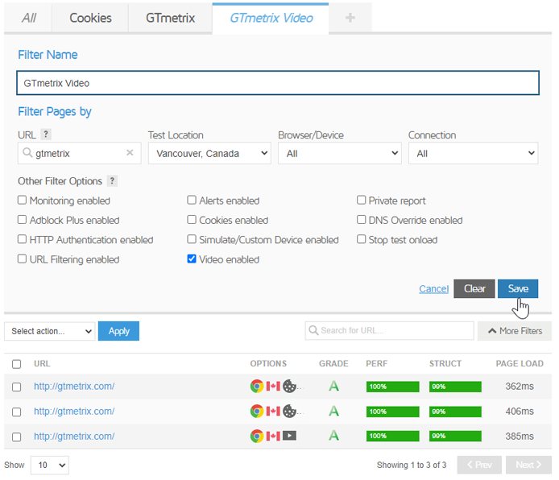Screen dimensions: 559x480
Task: Tick URL Filtering enabled checkbox
Action: coord(22,259)
